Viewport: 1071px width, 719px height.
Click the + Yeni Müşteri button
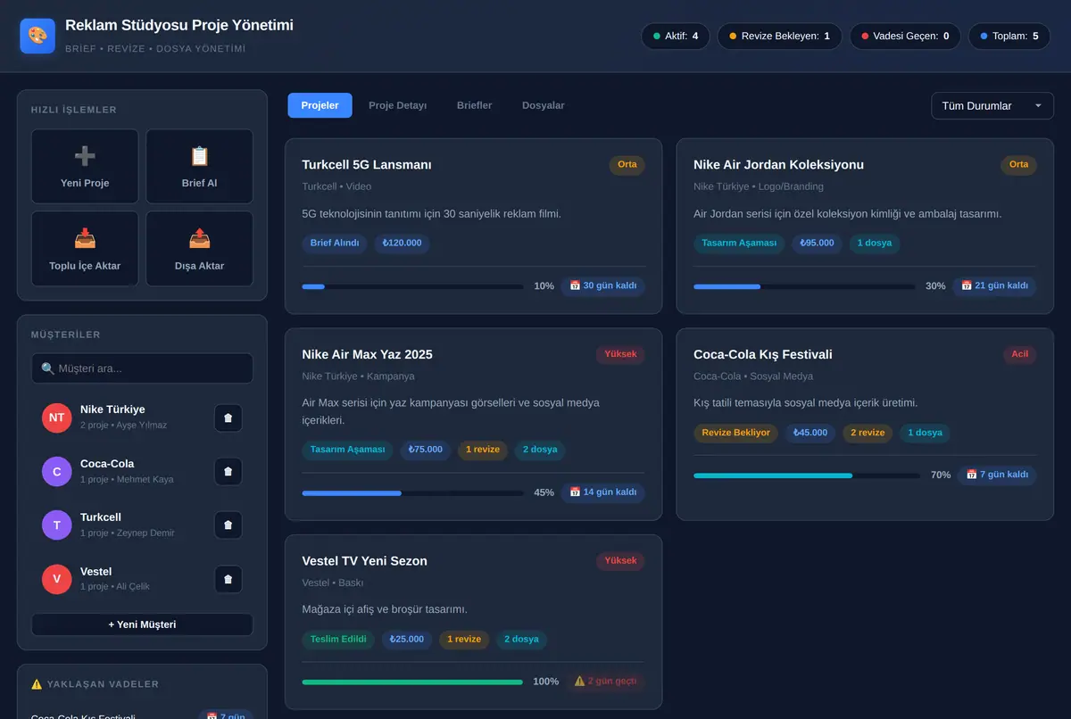pos(142,624)
